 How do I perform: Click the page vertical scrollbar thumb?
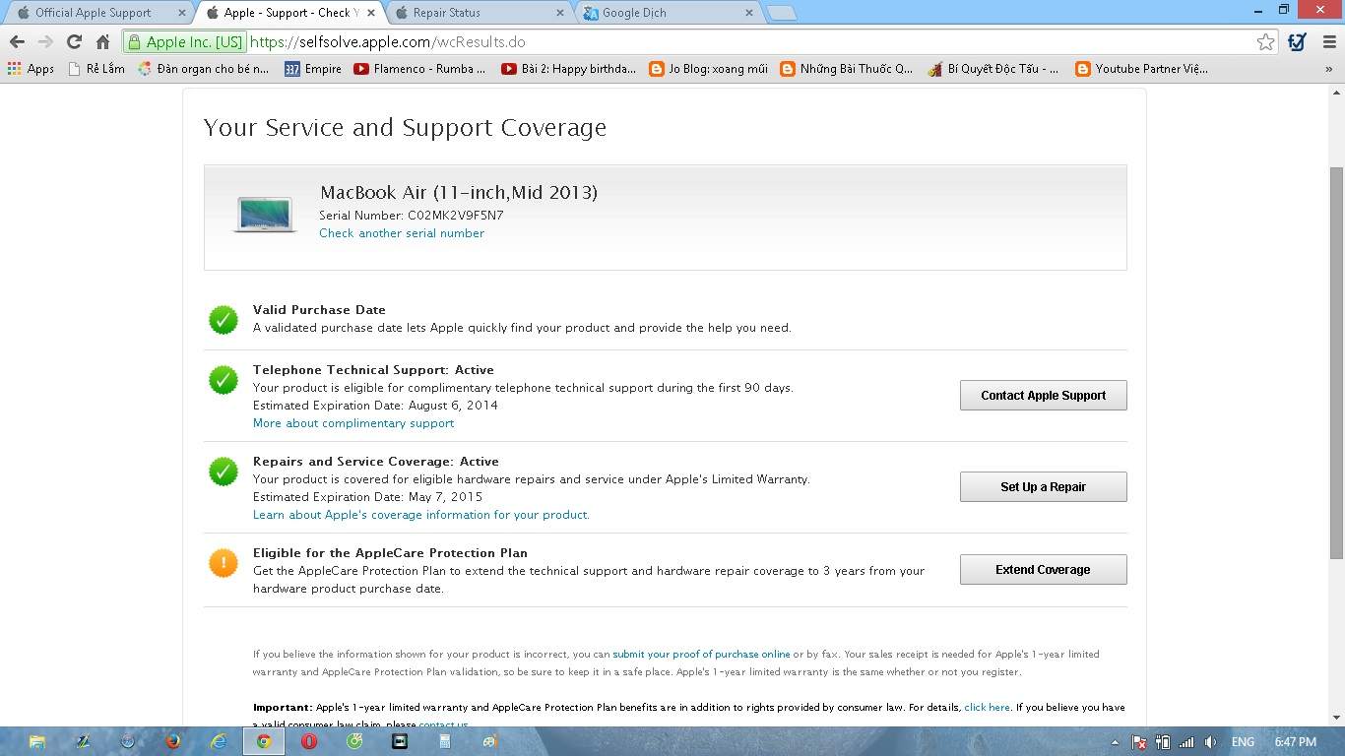tap(1336, 363)
